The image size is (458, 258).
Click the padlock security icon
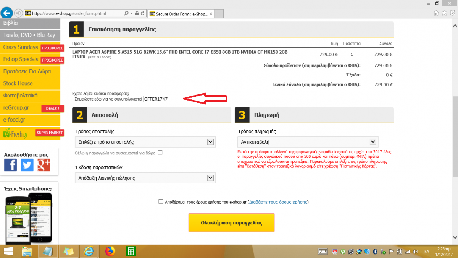(137, 13)
